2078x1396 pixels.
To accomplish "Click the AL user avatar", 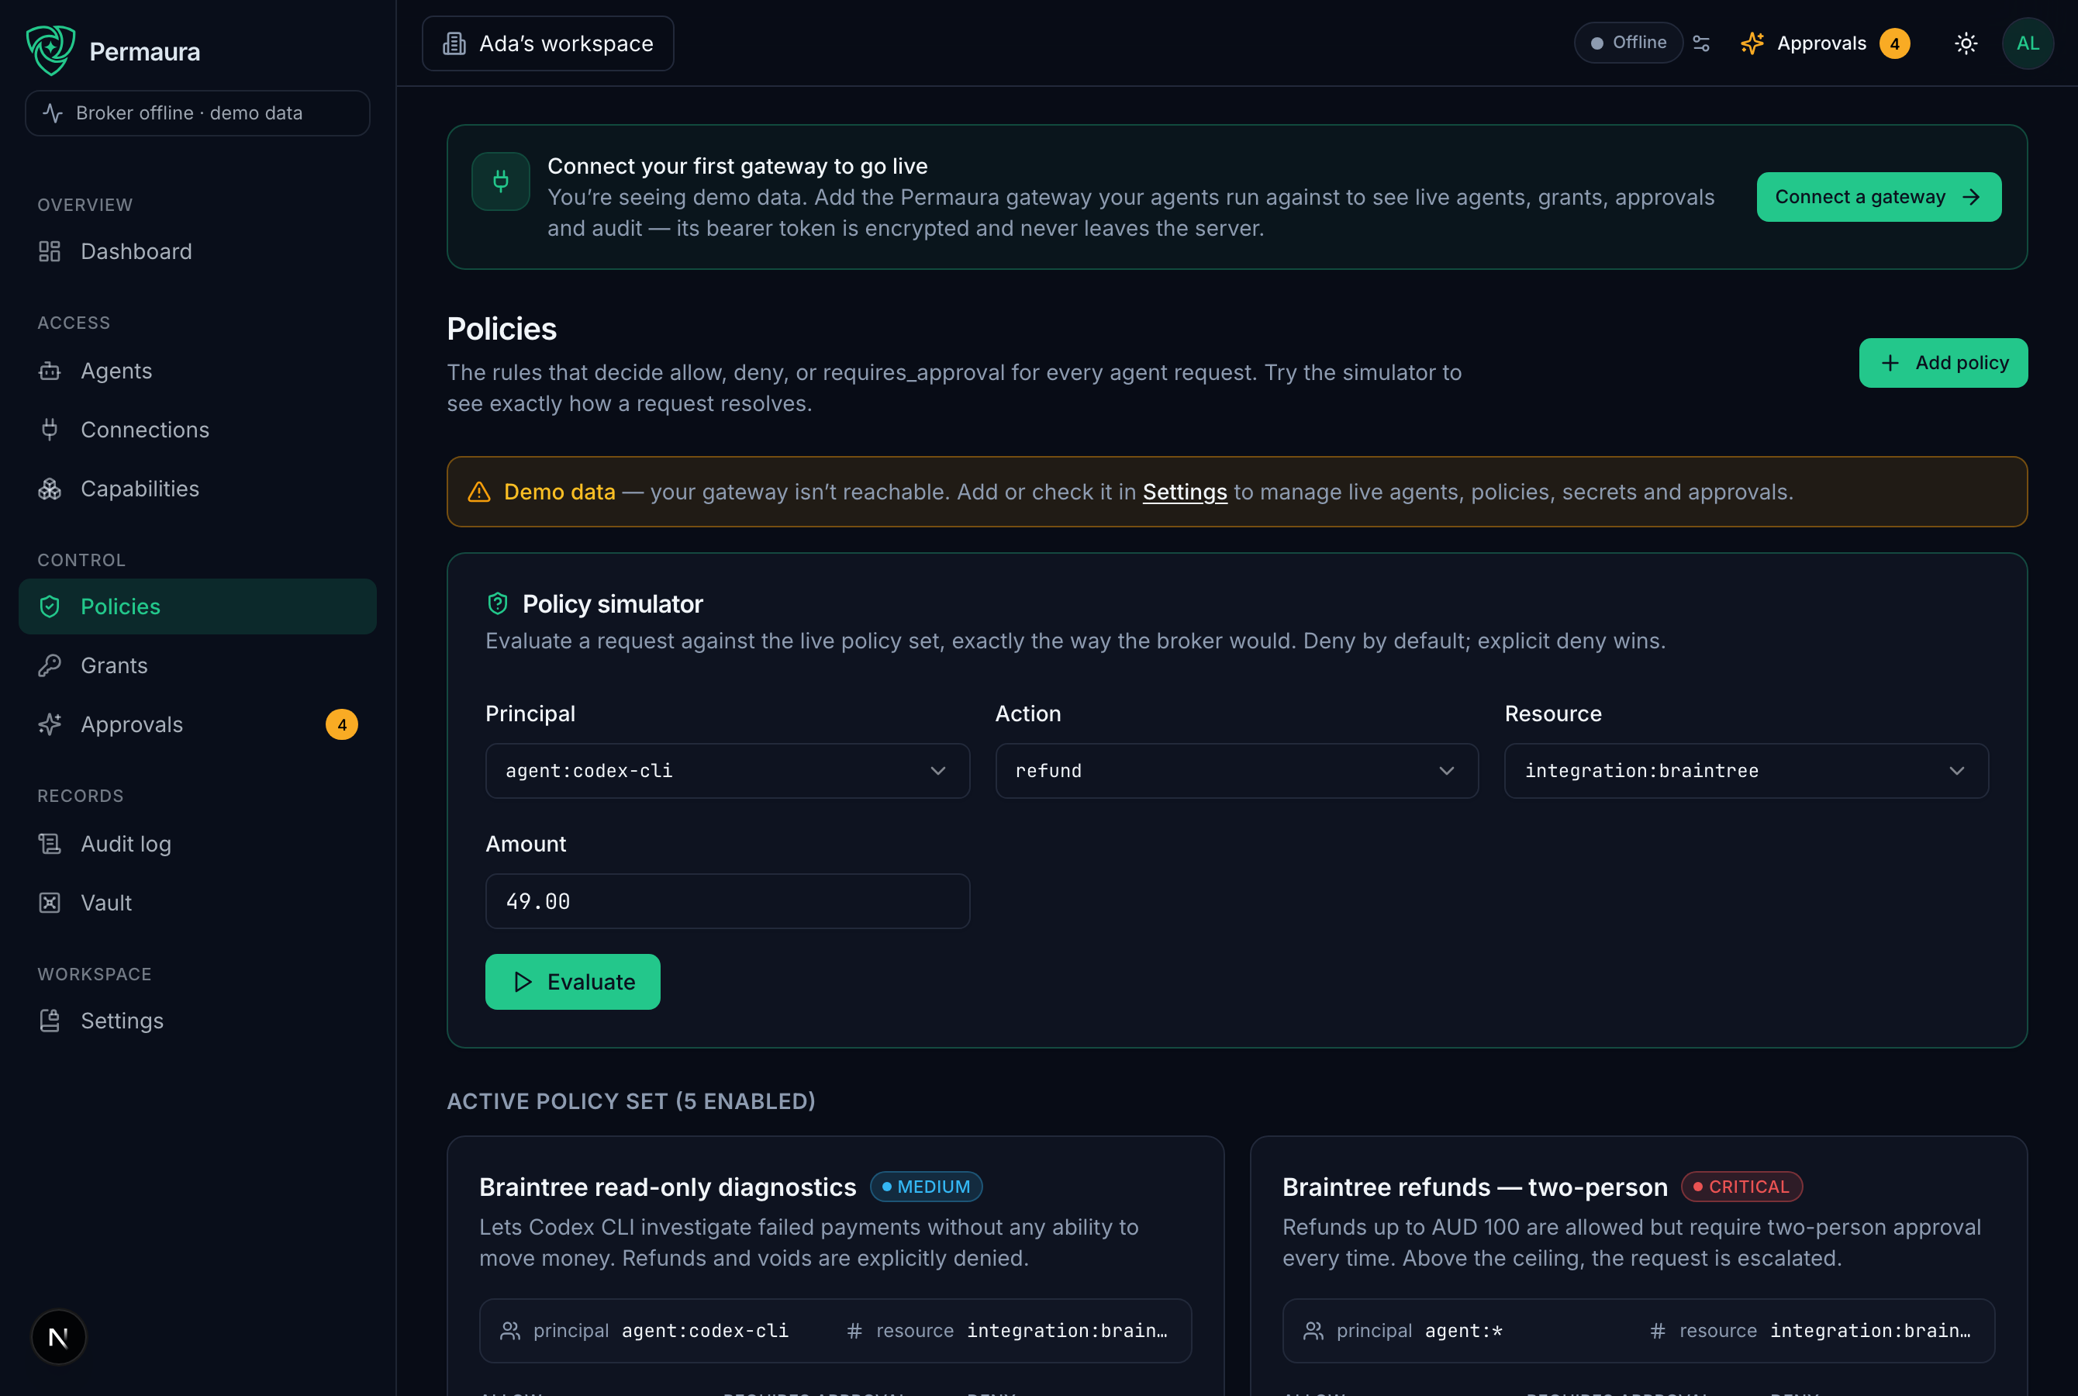I will point(2028,43).
